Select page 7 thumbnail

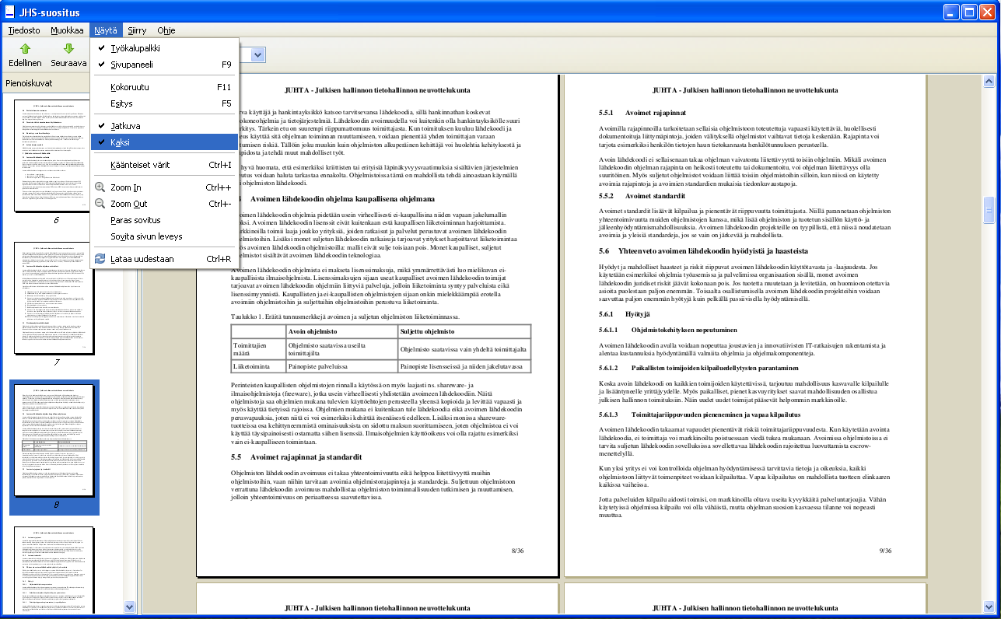tap(54, 299)
